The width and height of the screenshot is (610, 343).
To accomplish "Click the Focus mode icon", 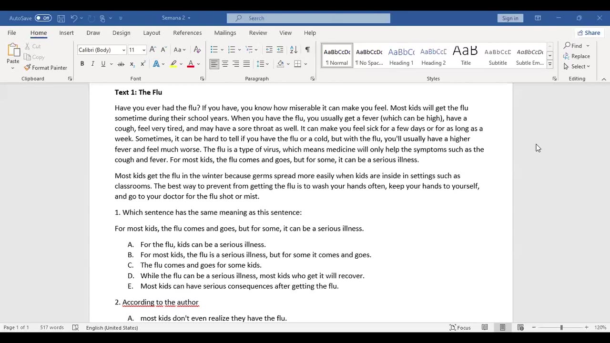I will pyautogui.click(x=460, y=327).
